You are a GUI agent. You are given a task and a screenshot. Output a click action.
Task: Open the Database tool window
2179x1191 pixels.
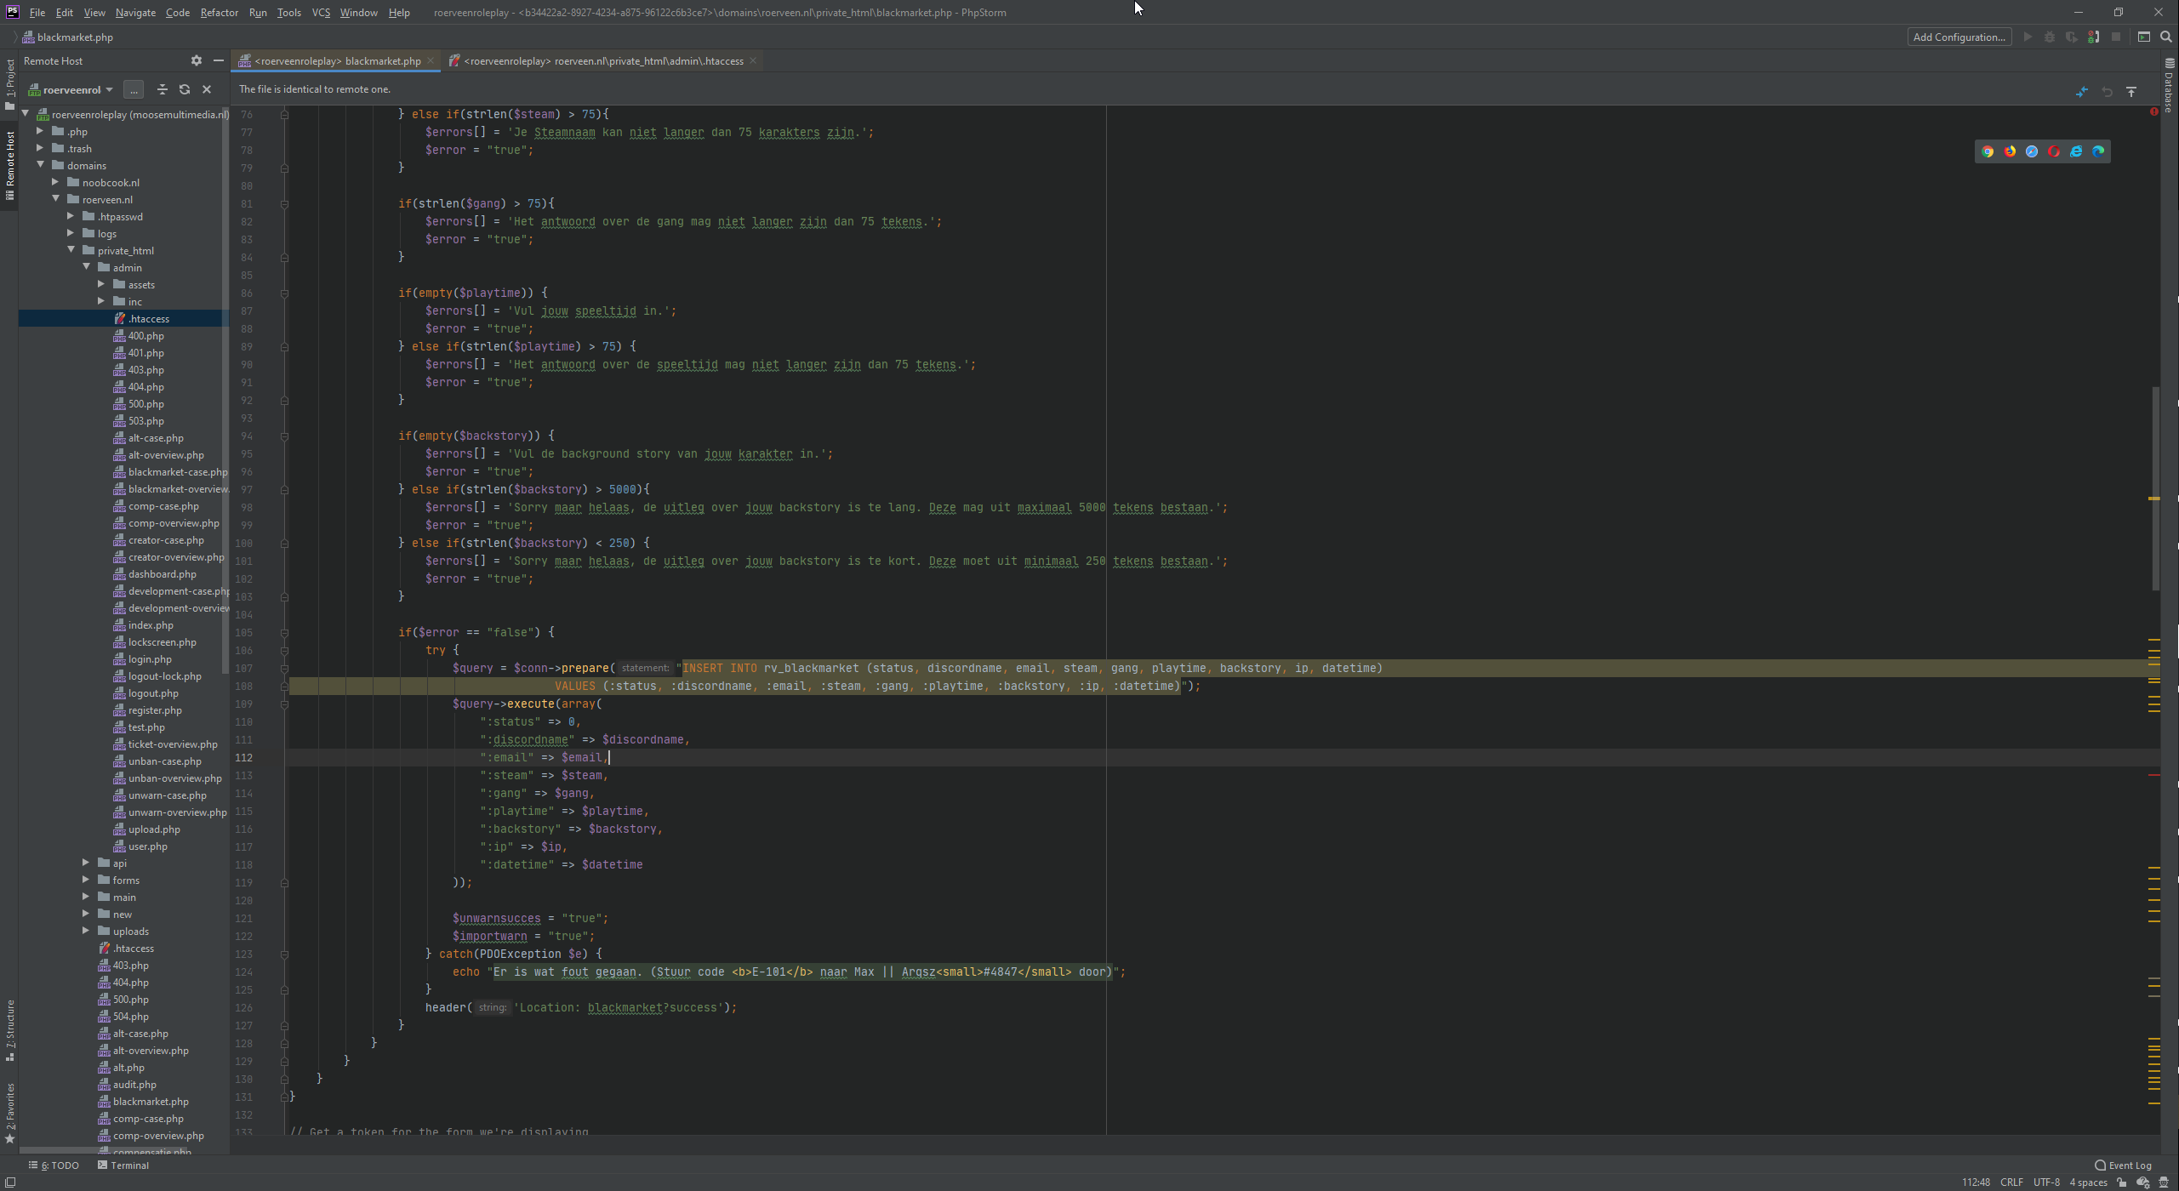2170,85
